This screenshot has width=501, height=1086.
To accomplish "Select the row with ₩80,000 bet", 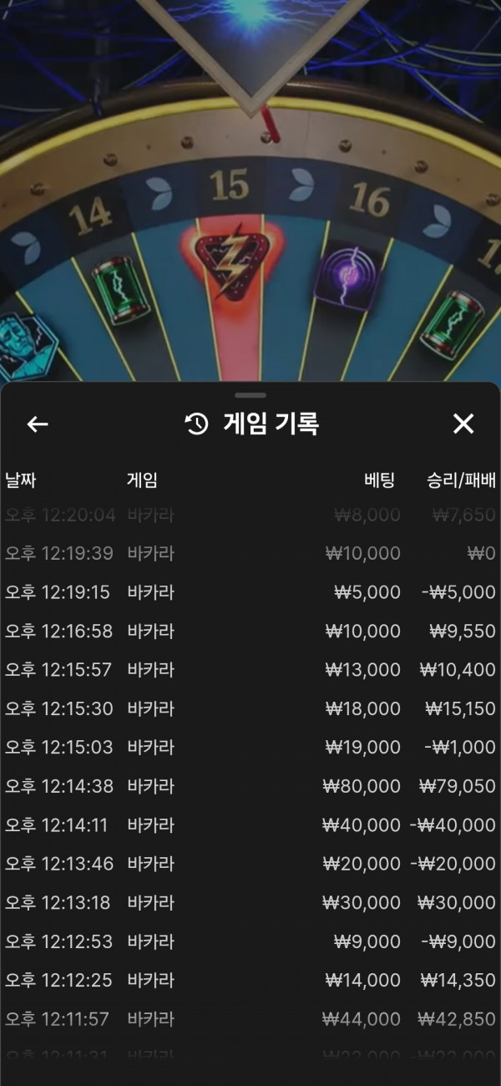I will point(250,786).
